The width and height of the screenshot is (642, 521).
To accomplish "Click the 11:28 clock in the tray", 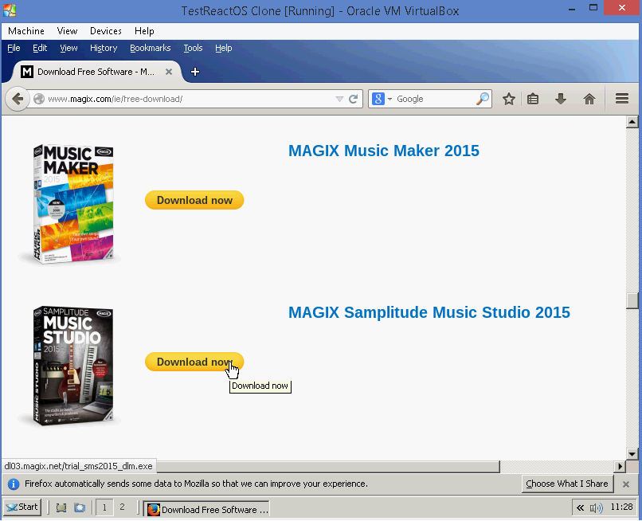I will [621, 507].
